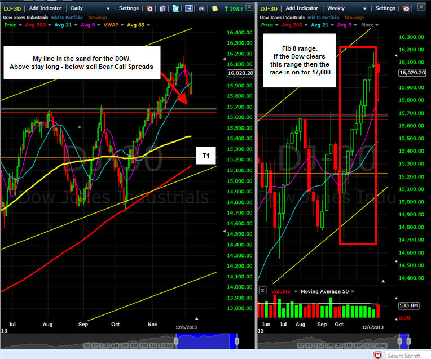Expand Avg 21 dropdown in Daily chart
Screen dimensions: 431x359
(x=76, y=25)
